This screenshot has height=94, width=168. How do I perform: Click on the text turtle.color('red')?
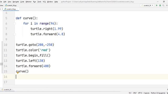pyautogui.click(x=33, y=50)
